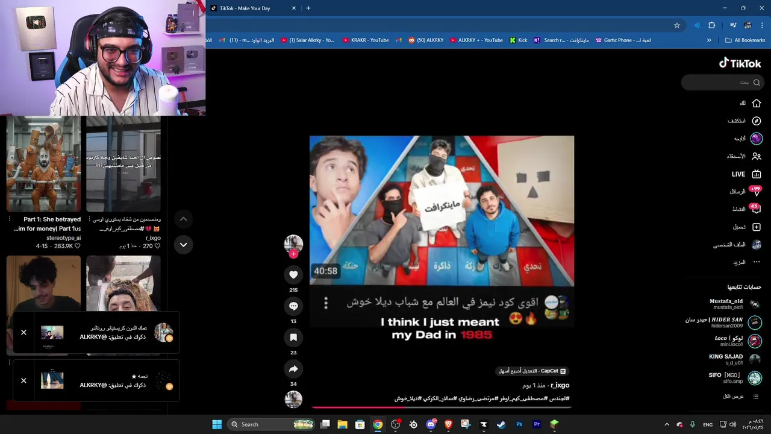Click the TikTok logo
Screen dimensions: 771x434
740,63
